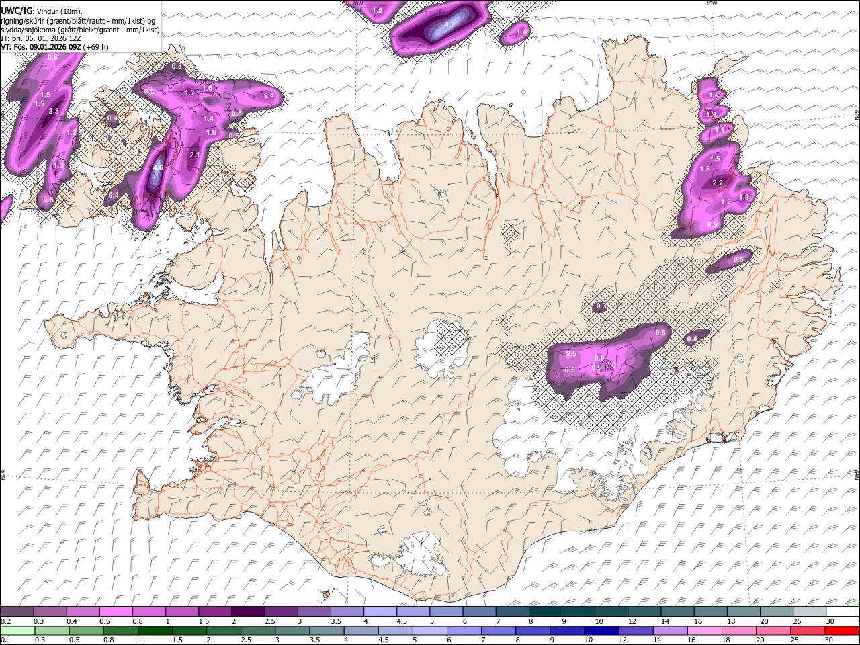Click the navy blue 10–12 lower legend swatch
The height and width of the screenshot is (645, 860).
coord(601,630)
